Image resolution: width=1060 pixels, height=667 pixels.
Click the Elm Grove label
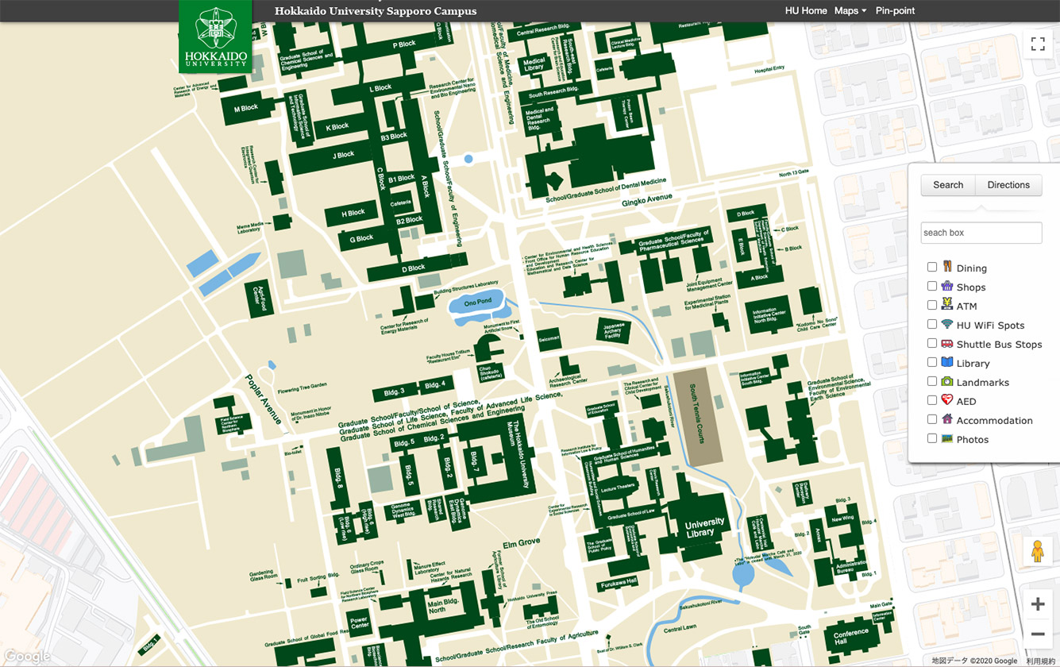pyautogui.click(x=522, y=544)
